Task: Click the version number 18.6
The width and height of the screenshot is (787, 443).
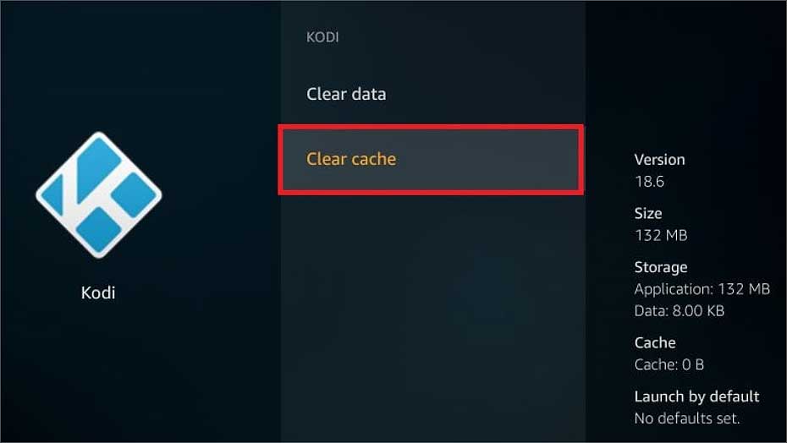Action: (x=649, y=181)
